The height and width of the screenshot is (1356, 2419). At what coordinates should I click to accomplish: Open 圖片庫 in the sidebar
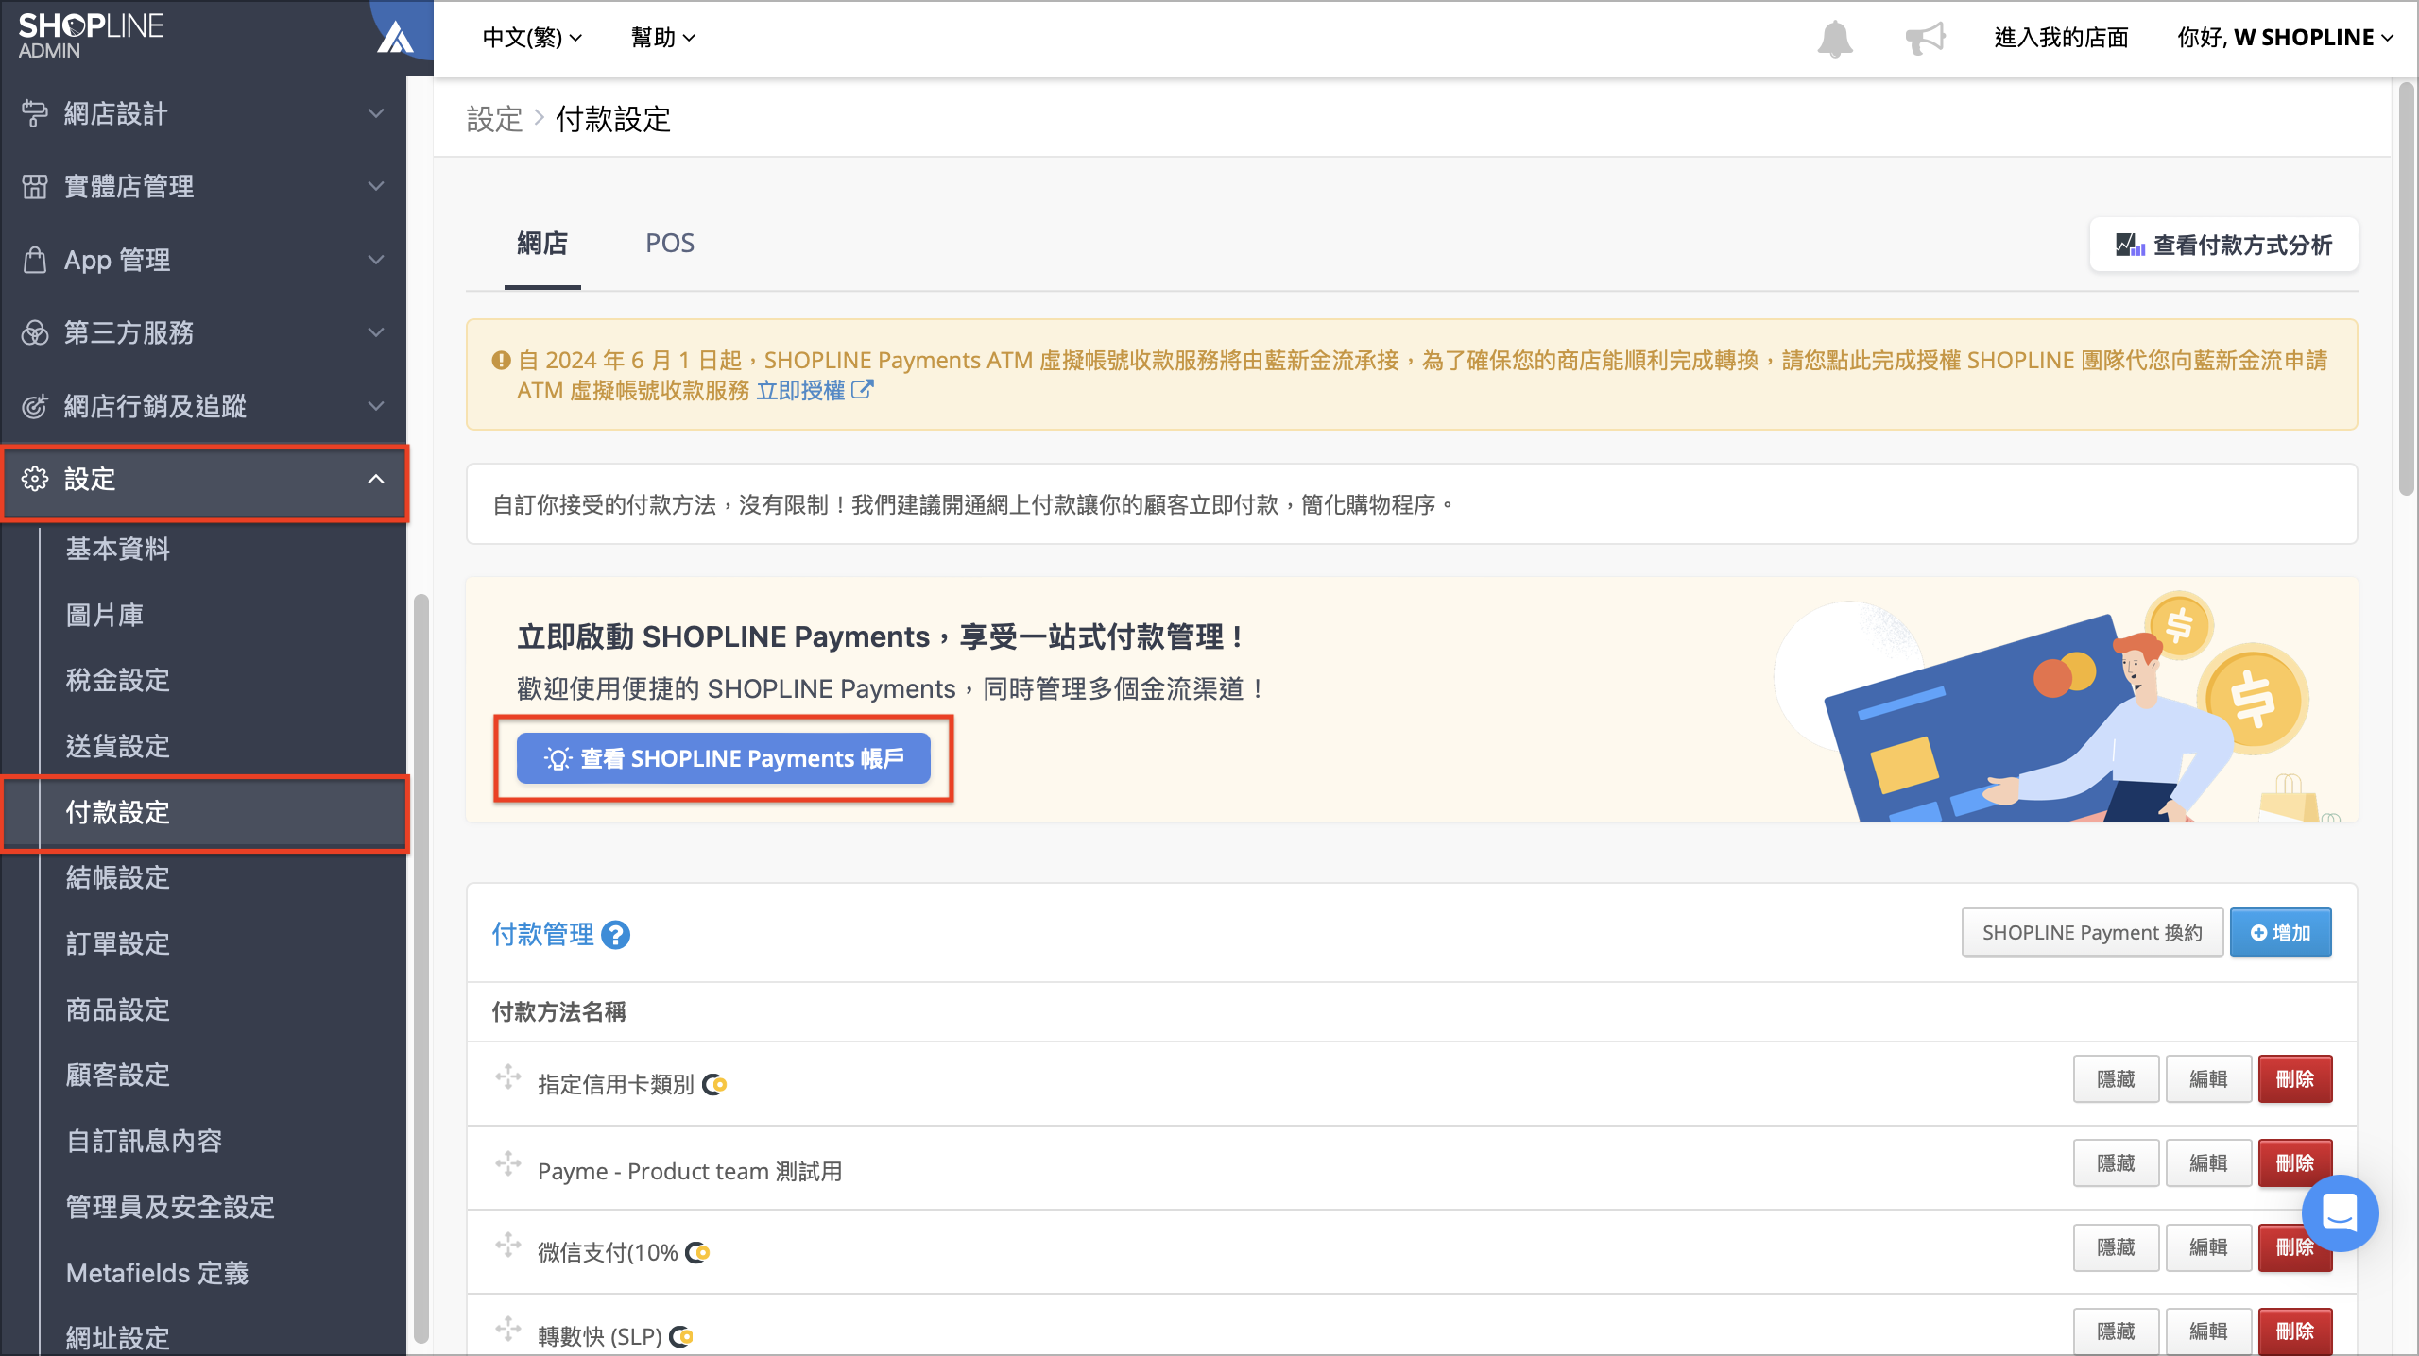105,615
